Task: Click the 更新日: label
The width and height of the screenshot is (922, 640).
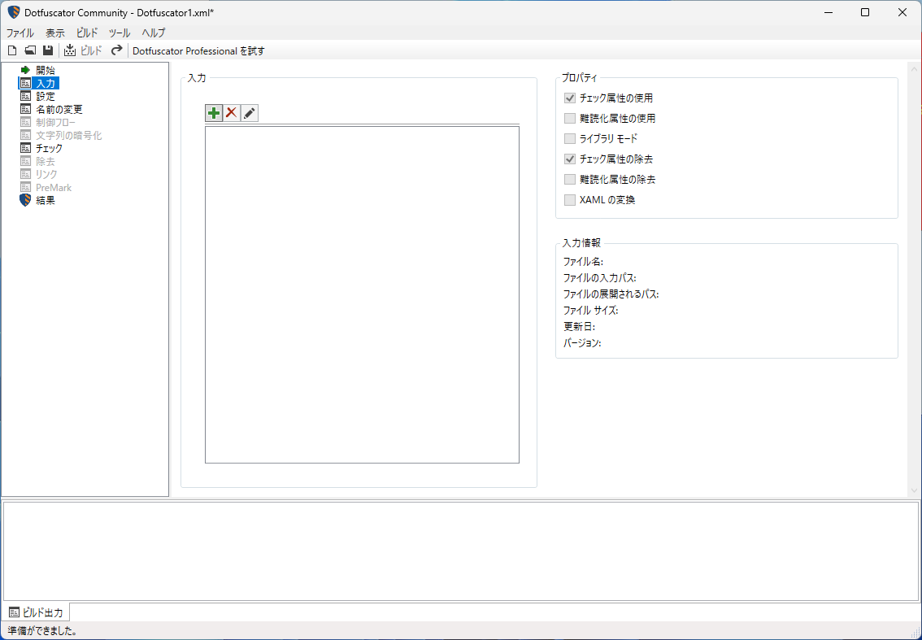Action: (x=579, y=326)
